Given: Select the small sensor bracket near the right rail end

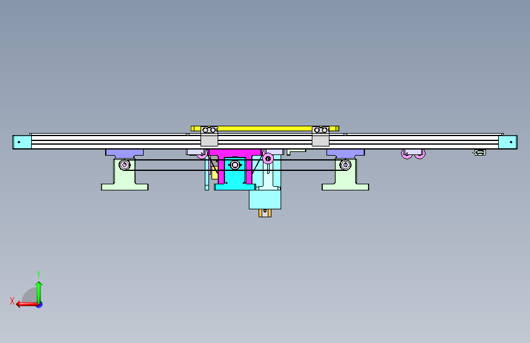Looking at the screenshot, I should [x=480, y=153].
